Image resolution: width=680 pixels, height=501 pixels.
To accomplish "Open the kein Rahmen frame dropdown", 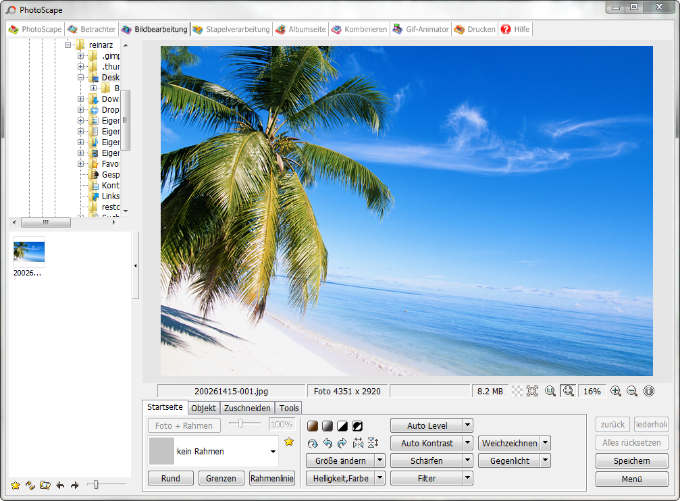I will coord(273,452).
